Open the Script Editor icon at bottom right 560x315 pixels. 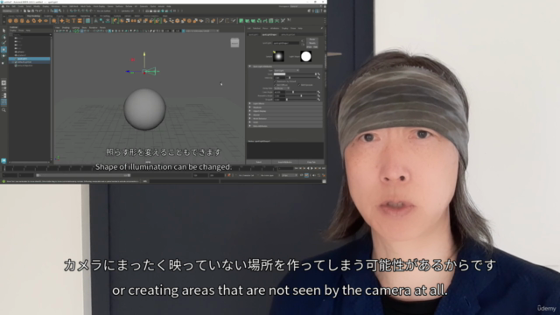(x=324, y=181)
